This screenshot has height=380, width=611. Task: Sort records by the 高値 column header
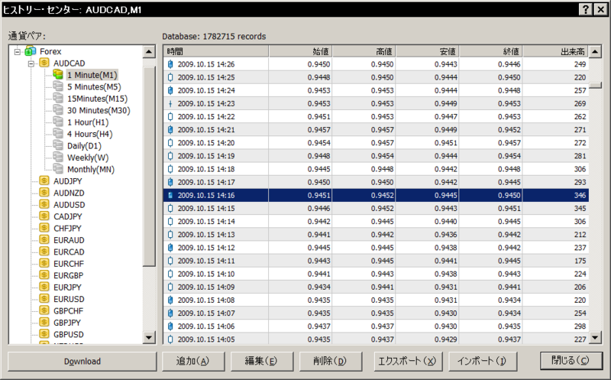point(364,51)
